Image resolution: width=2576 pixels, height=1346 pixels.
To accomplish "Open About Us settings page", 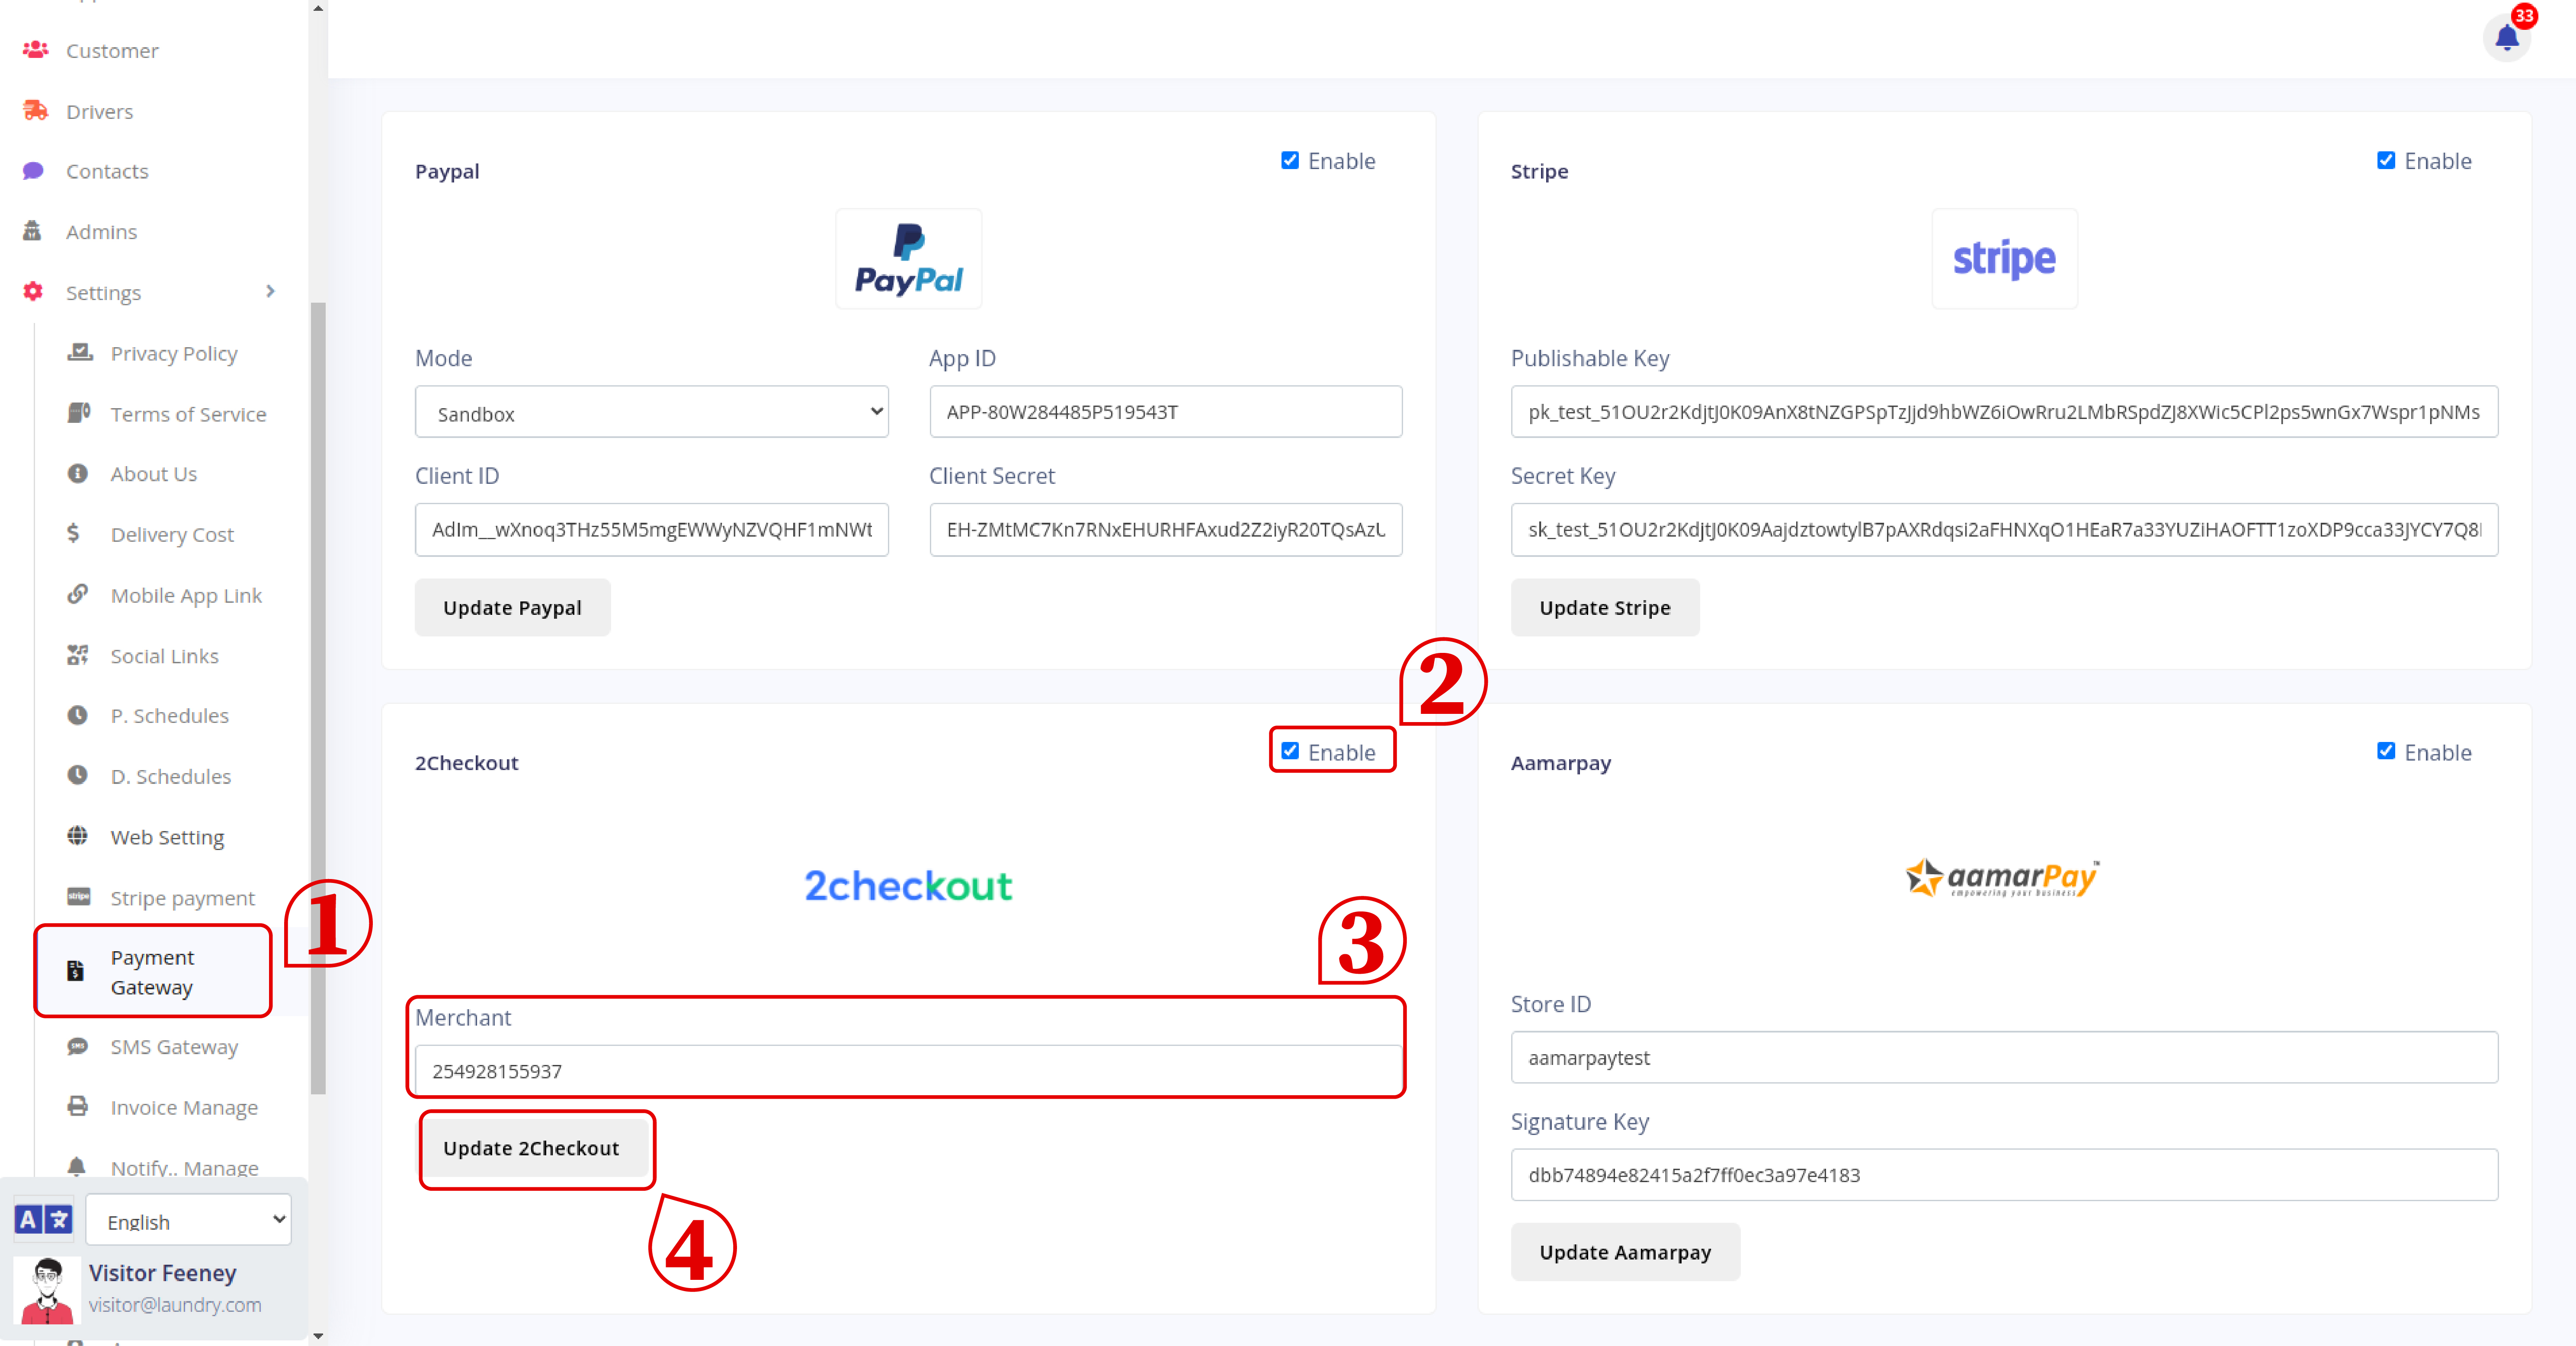I will (x=153, y=474).
